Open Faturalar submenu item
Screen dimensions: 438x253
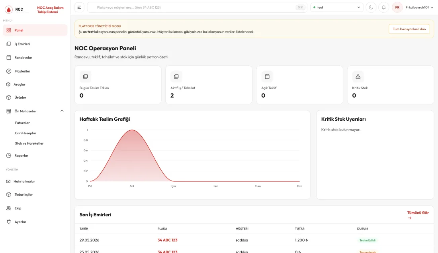(x=22, y=123)
